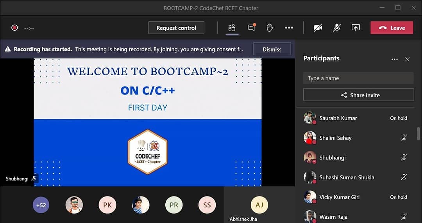The width and height of the screenshot is (422, 223).
Task: Click Shubhangi's muted mic icon in list
Action: tap(404, 158)
